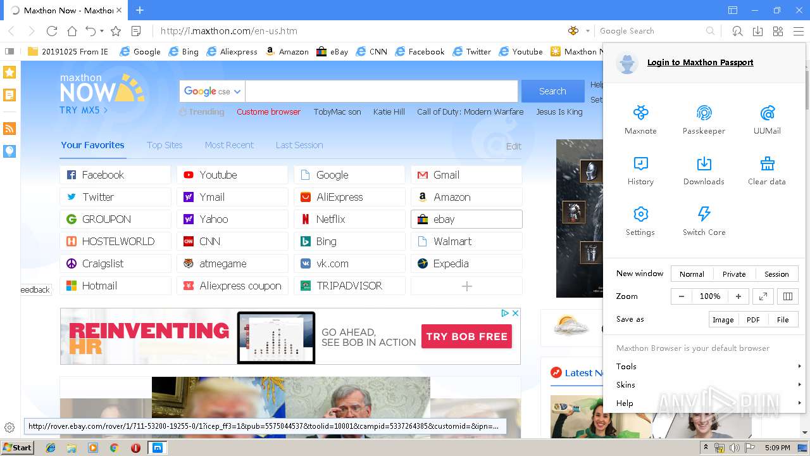Expand undo history dropdown arrow

[101, 31]
